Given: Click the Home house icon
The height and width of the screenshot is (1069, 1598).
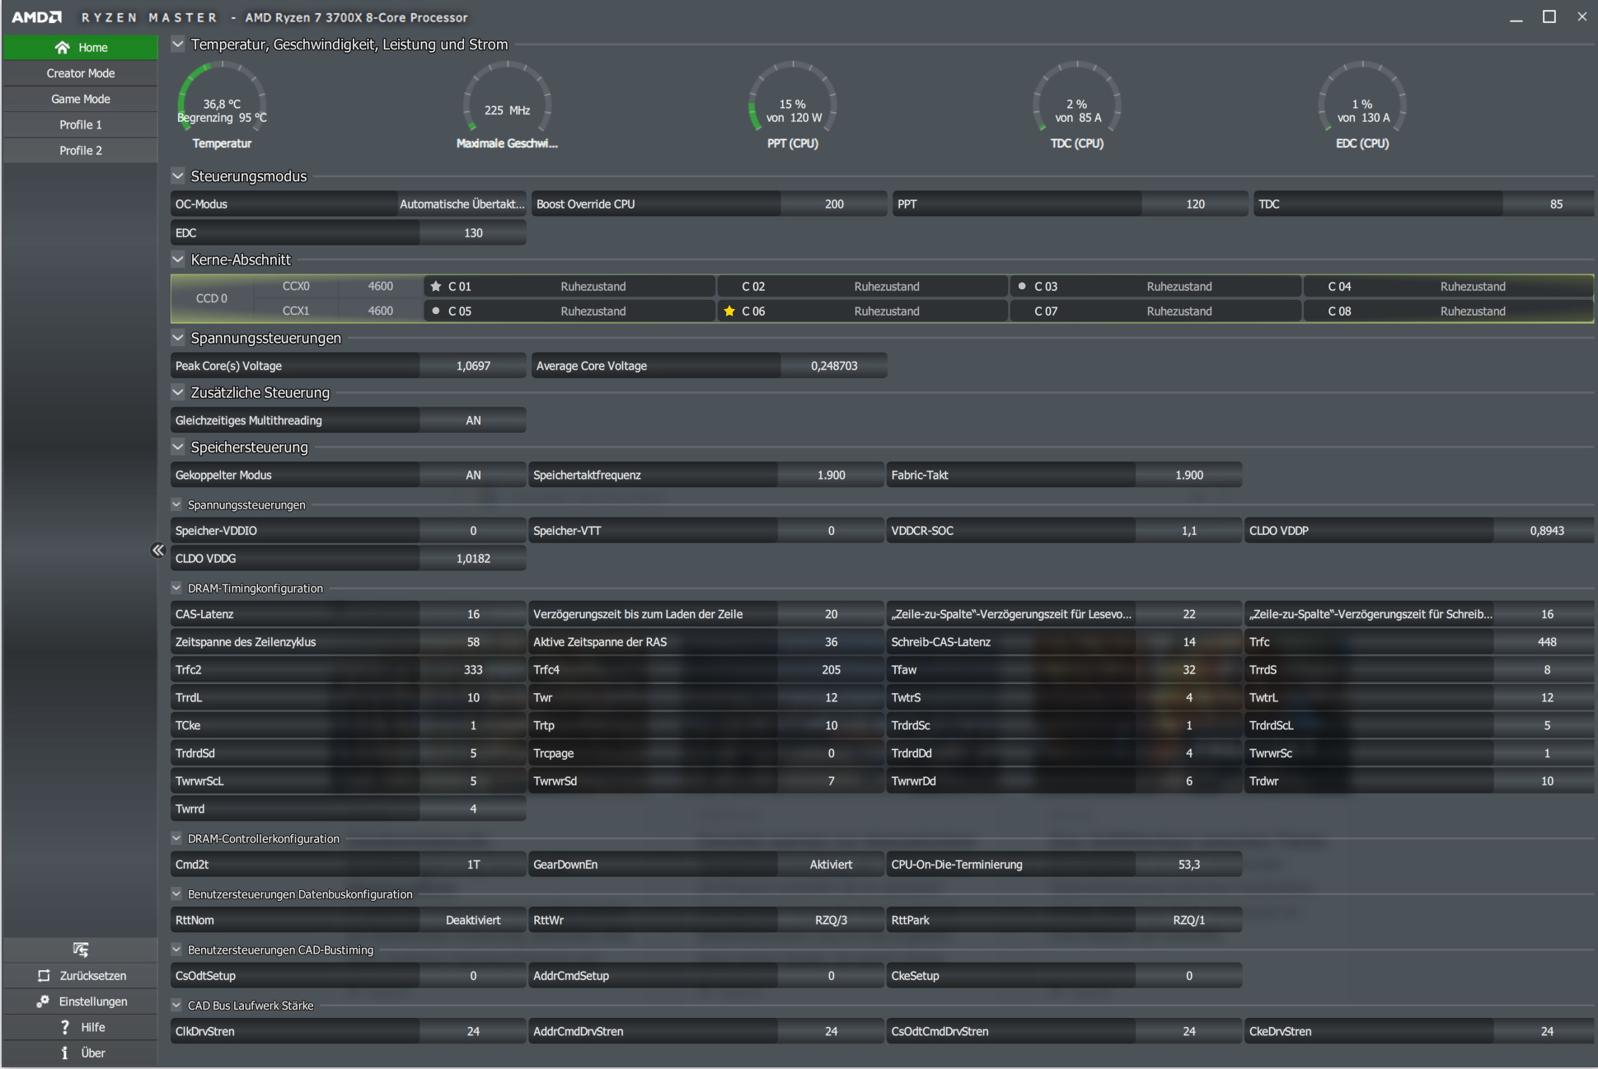Looking at the screenshot, I should pos(63,47).
